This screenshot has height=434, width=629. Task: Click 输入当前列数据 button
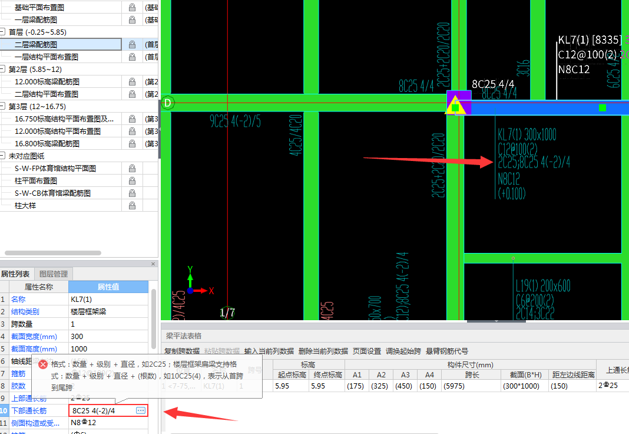[x=269, y=351]
